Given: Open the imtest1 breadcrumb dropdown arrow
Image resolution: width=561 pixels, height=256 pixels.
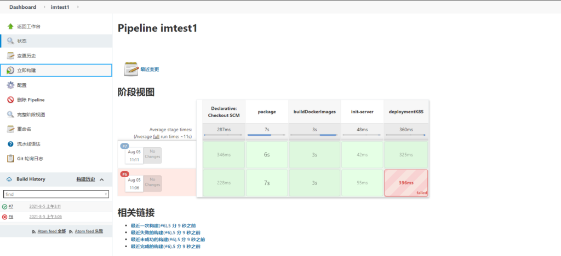Looking at the screenshot, I should (x=78, y=7).
